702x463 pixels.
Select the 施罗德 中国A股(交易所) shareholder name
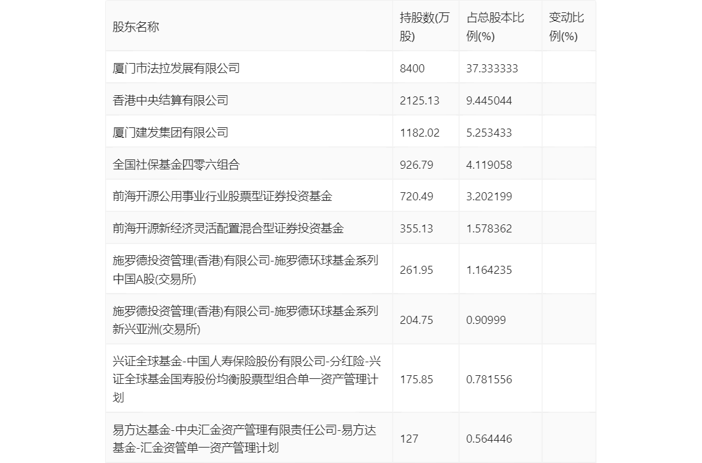click(245, 270)
